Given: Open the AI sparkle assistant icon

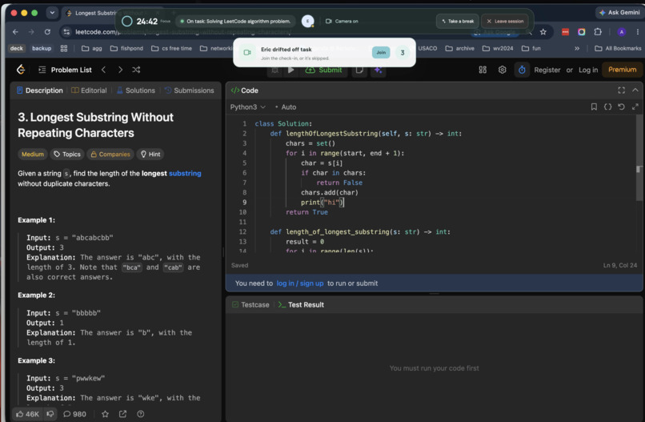Looking at the screenshot, I should click(378, 70).
